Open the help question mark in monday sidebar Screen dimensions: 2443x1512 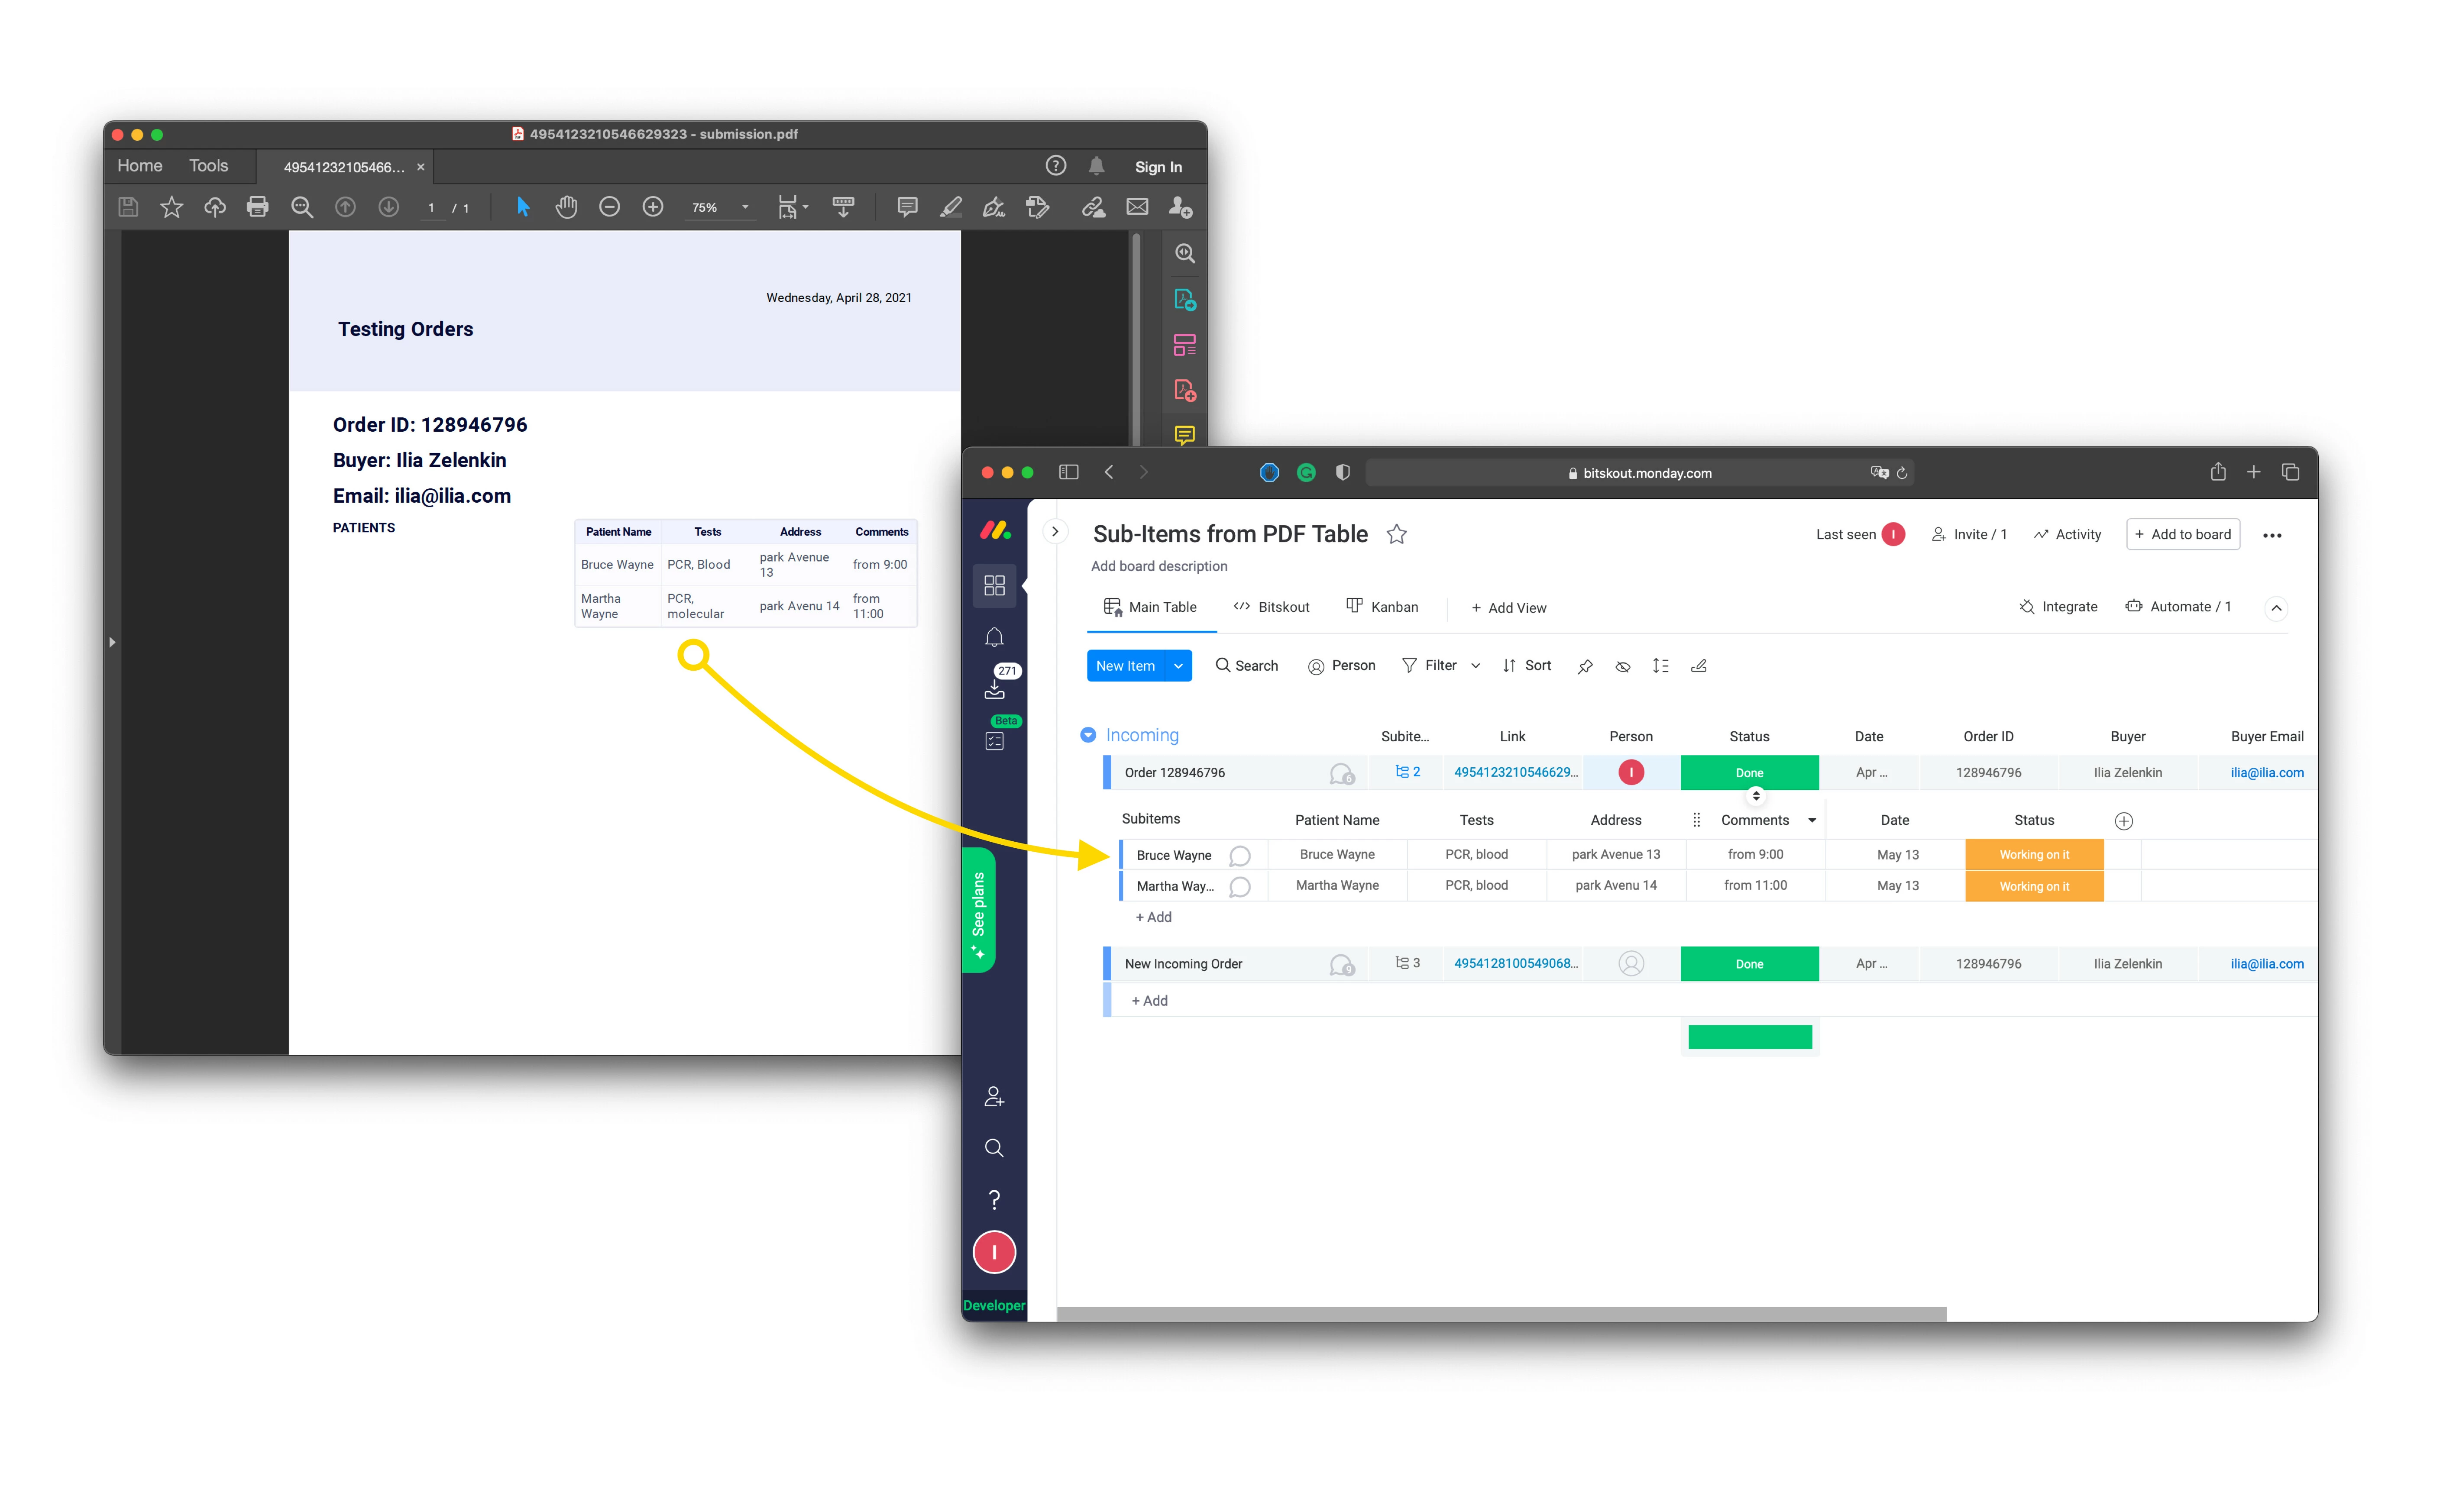pos(993,1199)
